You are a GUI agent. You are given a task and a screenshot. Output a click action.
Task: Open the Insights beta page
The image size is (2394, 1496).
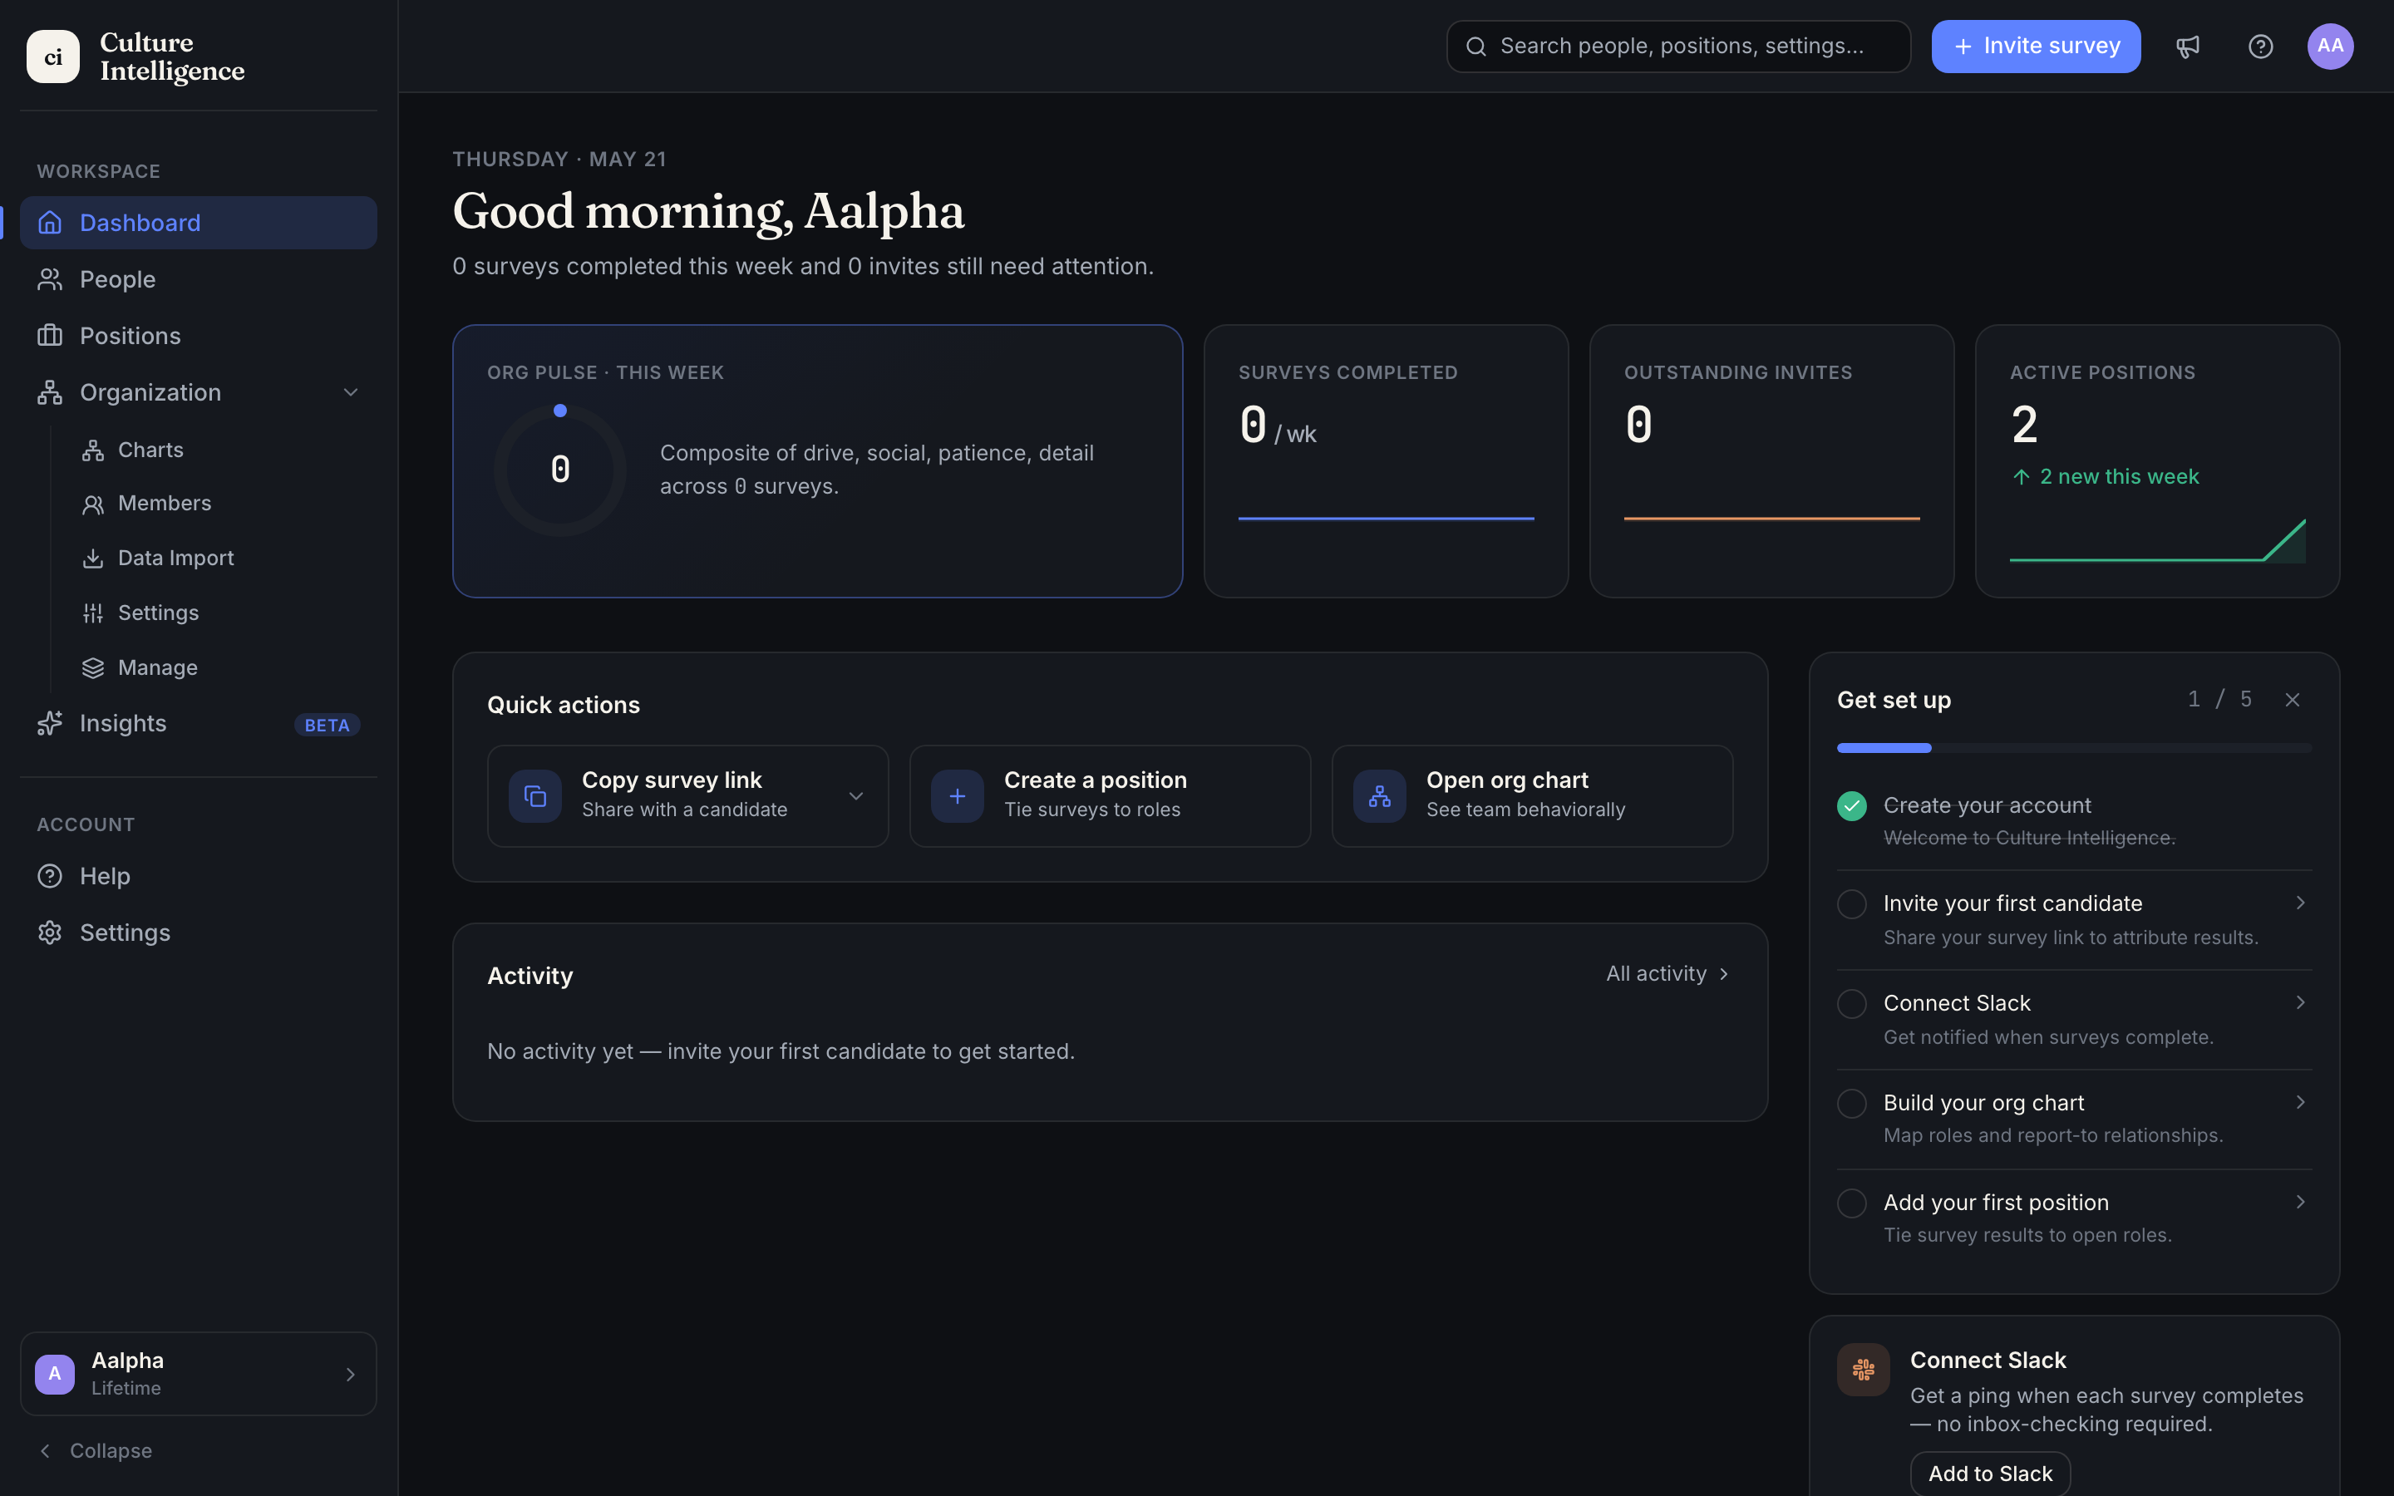click(198, 723)
